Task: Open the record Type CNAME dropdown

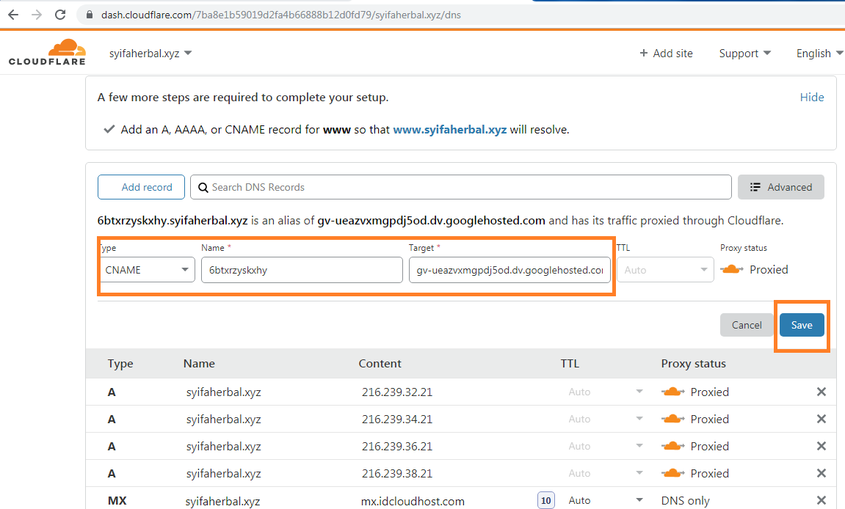Action: click(147, 270)
